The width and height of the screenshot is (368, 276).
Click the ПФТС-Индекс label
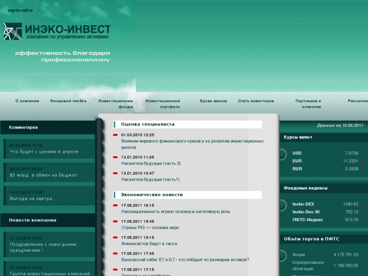(x=307, y=220)
